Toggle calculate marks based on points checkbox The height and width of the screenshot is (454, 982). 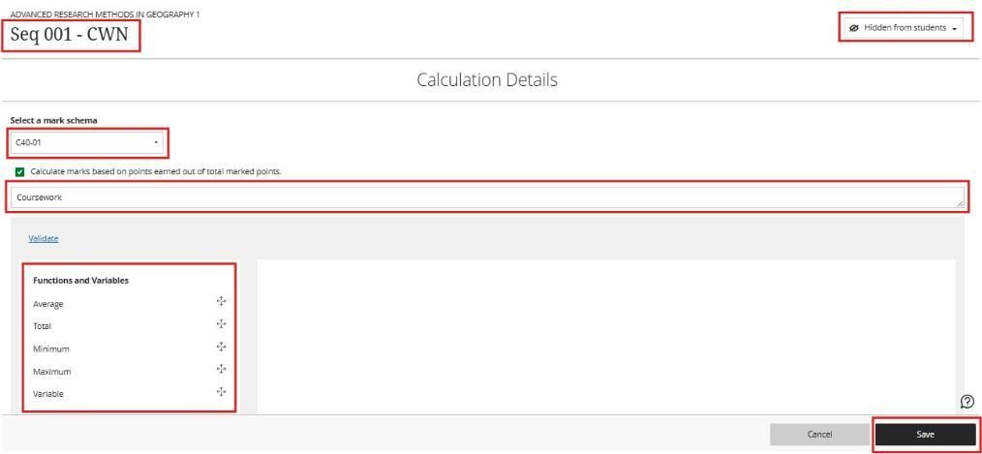pos(20,171)
